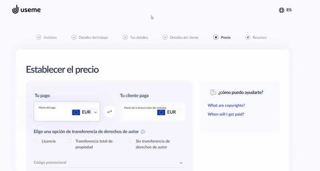Select the Licencia radio option
320x171 pixels.
click(36, 141)
